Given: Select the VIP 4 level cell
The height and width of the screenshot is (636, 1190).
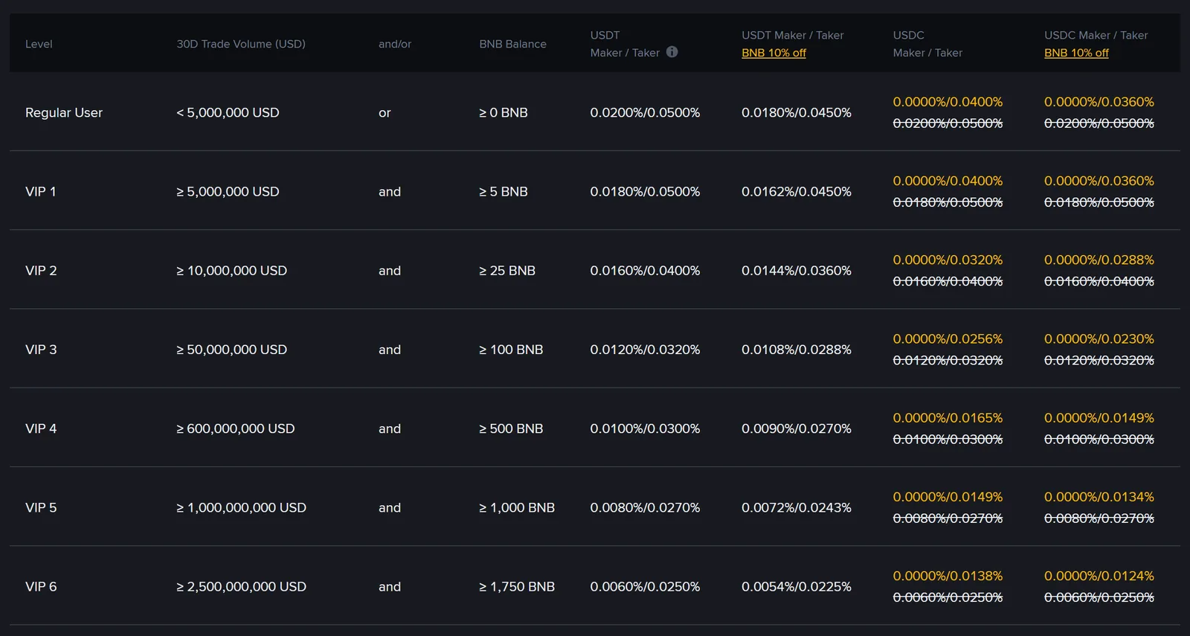Looking at the screenshot, I should click(41, 428).
